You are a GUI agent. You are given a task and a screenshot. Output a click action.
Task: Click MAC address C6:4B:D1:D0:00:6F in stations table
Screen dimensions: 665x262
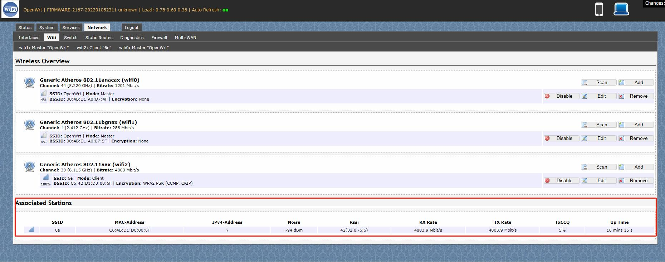(129, 230)
